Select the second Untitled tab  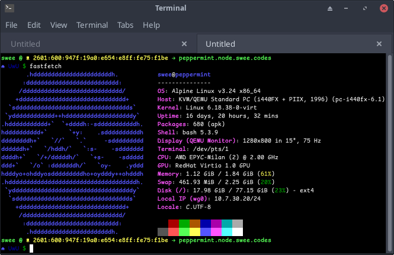(x=294, y=44)
